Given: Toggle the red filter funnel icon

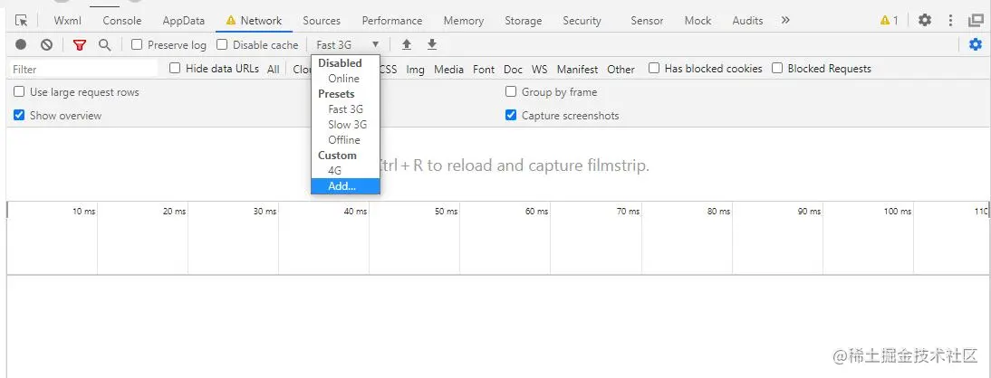Looking at the screenshot, I should tap(80, 44).
